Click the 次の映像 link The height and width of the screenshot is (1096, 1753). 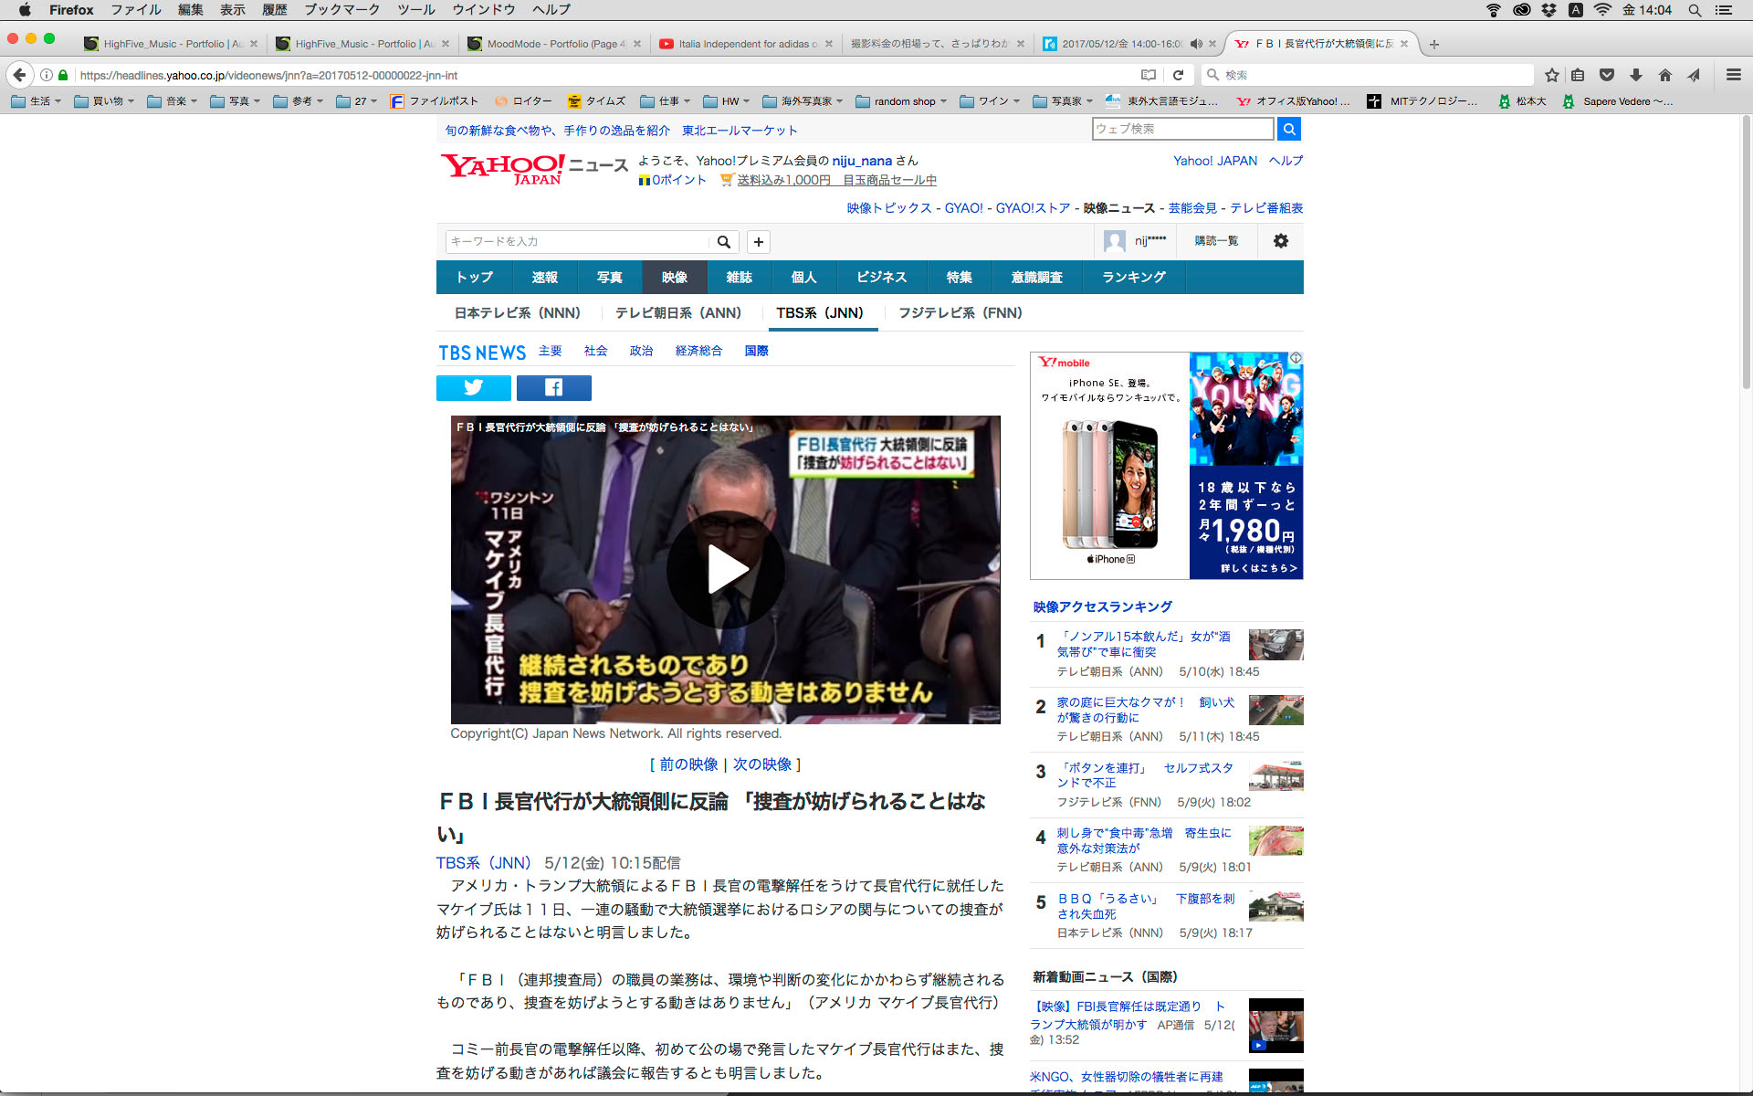tap(762, 764)
